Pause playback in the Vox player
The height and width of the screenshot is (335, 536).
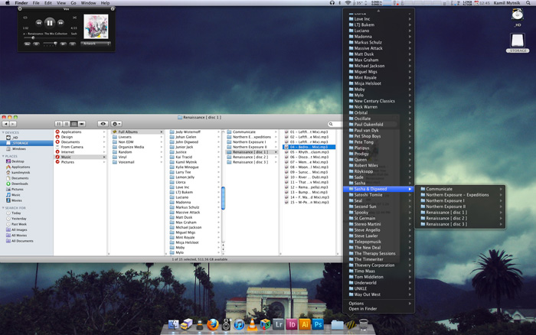50,23
